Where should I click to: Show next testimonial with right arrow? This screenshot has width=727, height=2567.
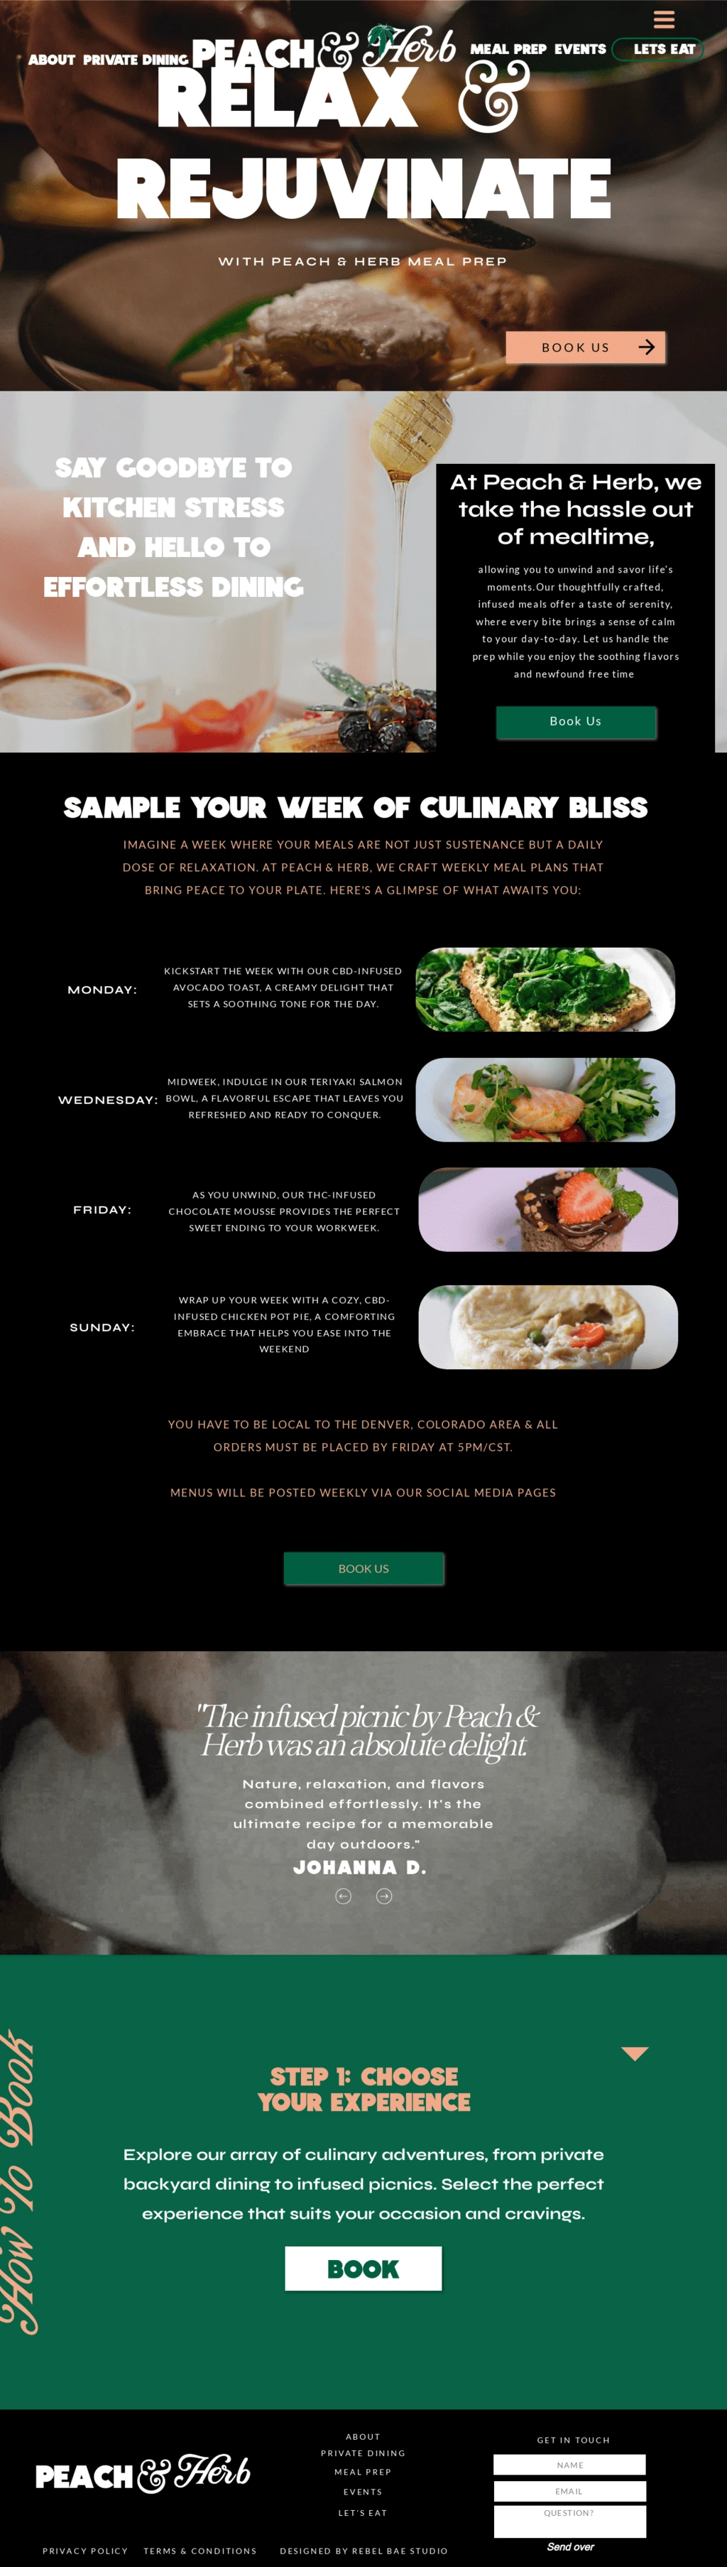[384, 1896]
